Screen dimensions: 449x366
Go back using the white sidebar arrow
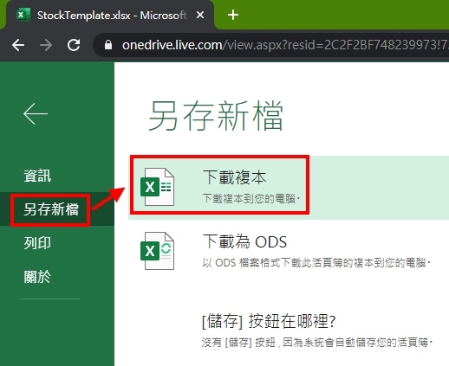[x=36, y=113]
